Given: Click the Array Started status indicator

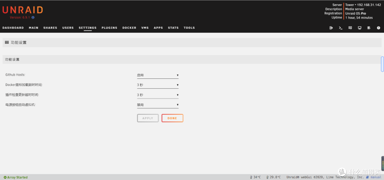Looking at the screenshot, I should 16,177.
